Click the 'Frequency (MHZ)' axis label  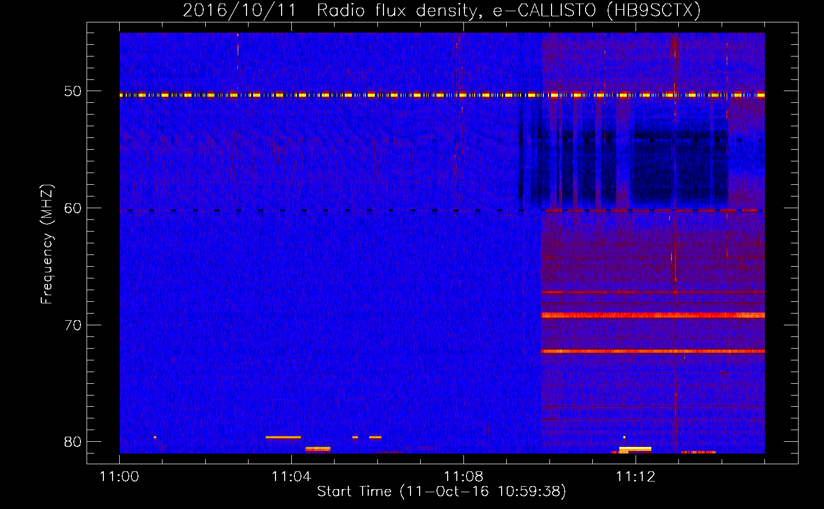pyautogui.click(x=47, y=244)
